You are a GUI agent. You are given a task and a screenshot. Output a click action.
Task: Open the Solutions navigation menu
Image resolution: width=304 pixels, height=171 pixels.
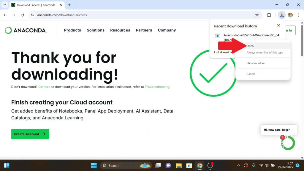(96, 30)
